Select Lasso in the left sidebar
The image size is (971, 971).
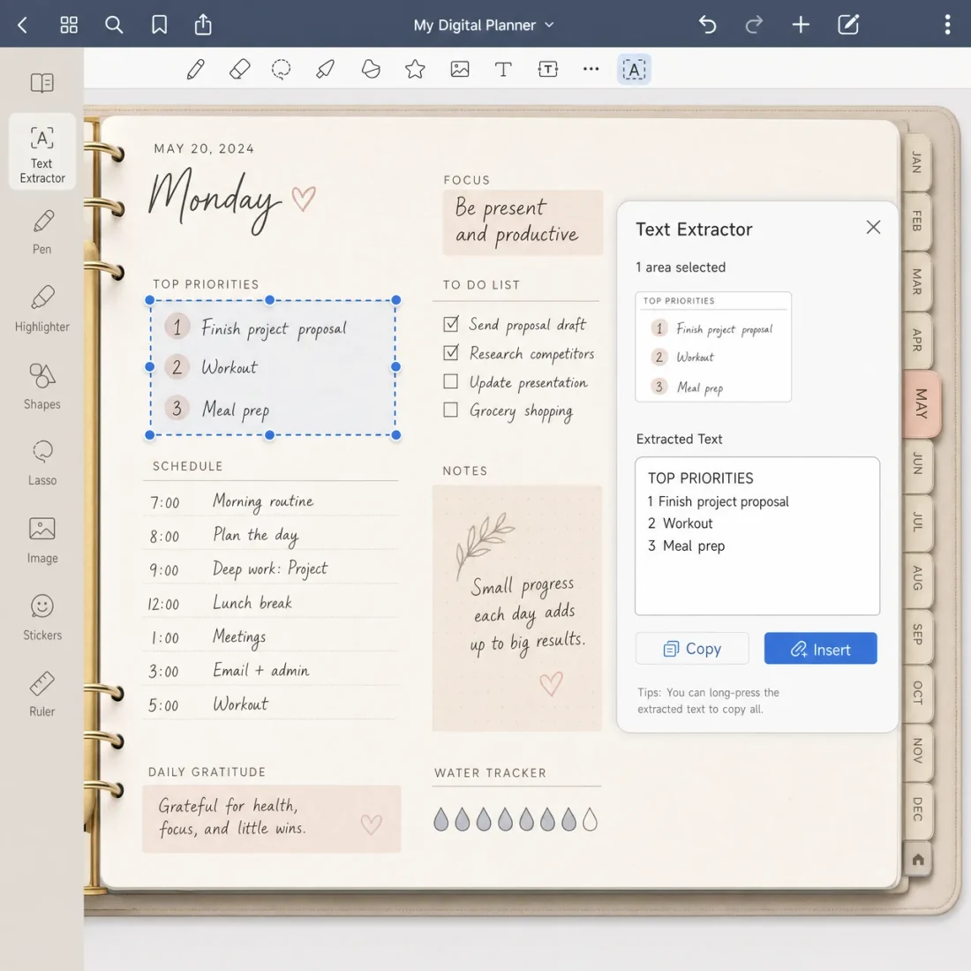[x=42, y=463]
